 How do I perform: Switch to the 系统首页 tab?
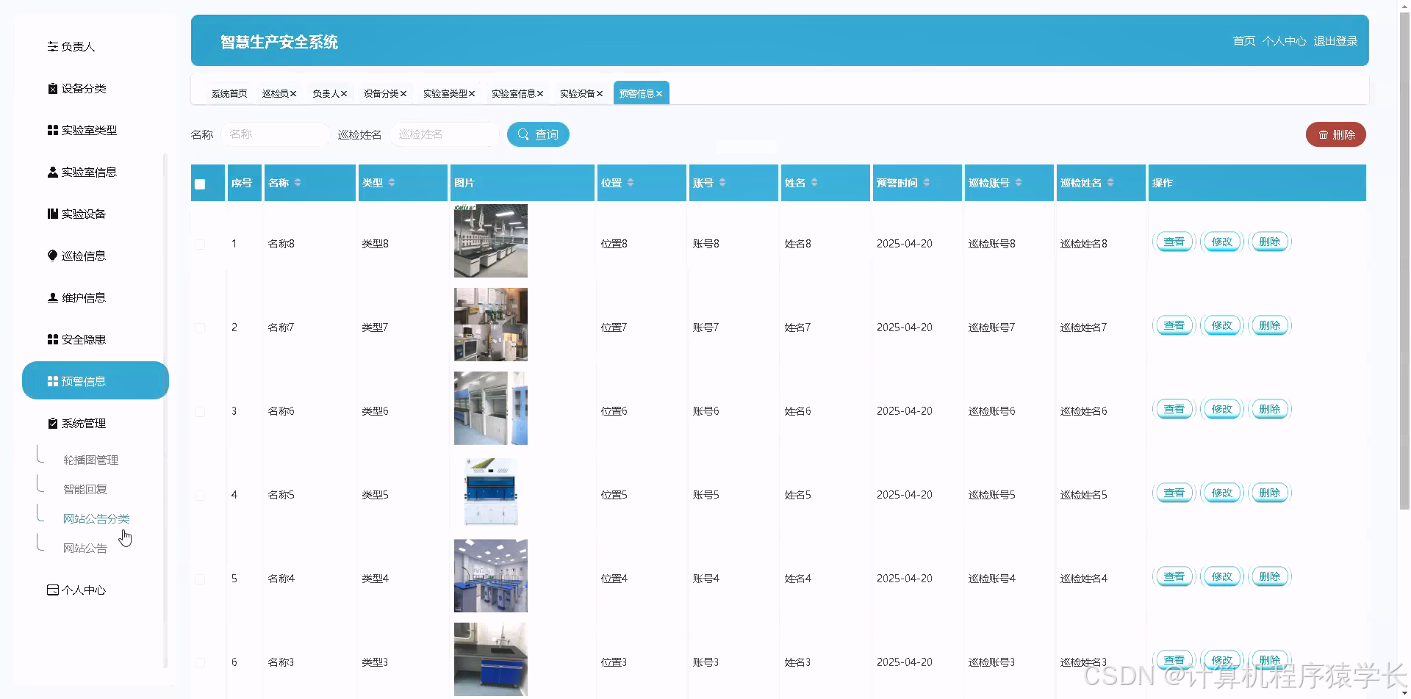coord(229,94)
